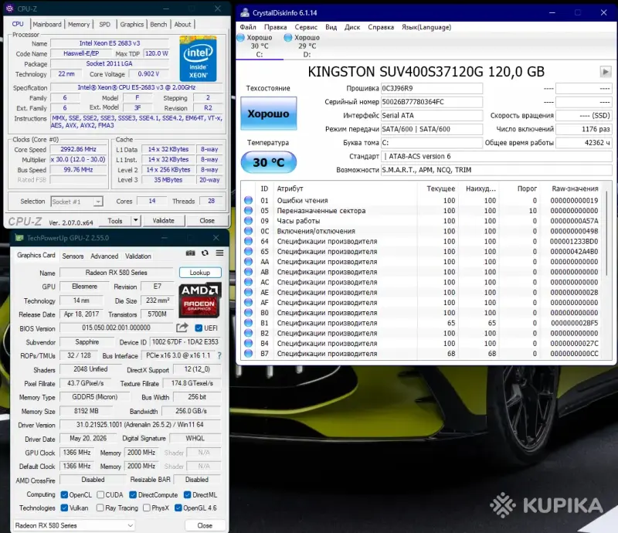Open the Язык(Language) menu

point(426,27)
